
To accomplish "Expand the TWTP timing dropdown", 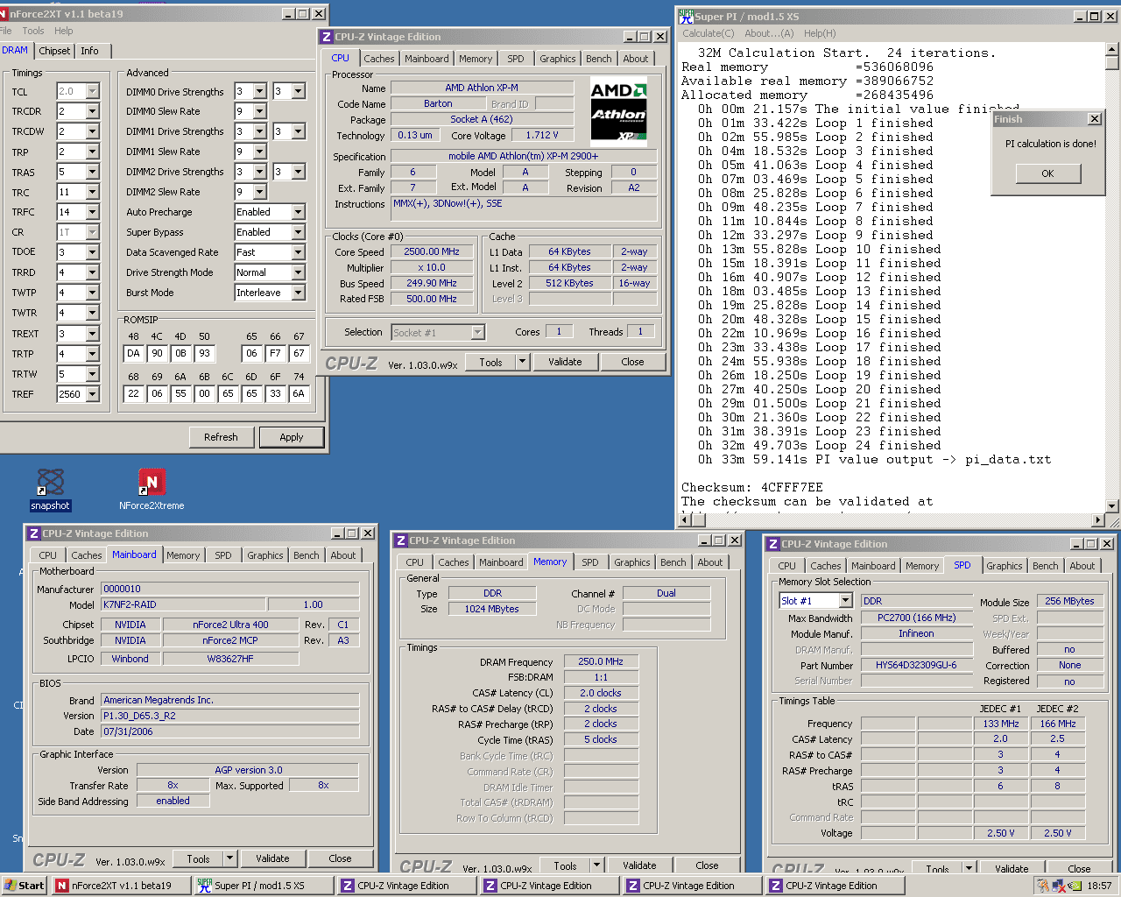I will point(92,293).
